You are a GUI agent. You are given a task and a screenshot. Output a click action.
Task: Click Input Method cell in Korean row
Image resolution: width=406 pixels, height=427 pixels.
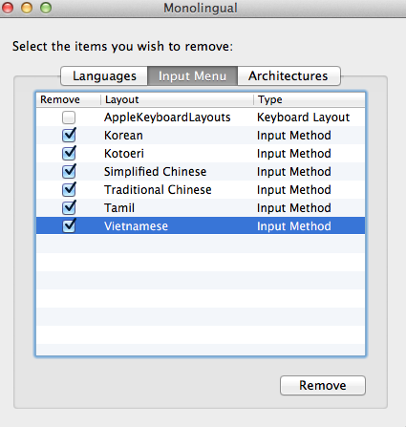click(x=294, y=136)
